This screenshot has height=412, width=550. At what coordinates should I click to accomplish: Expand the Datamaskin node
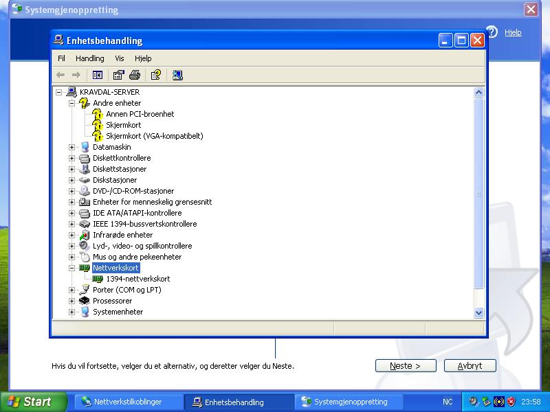(72, 147)
